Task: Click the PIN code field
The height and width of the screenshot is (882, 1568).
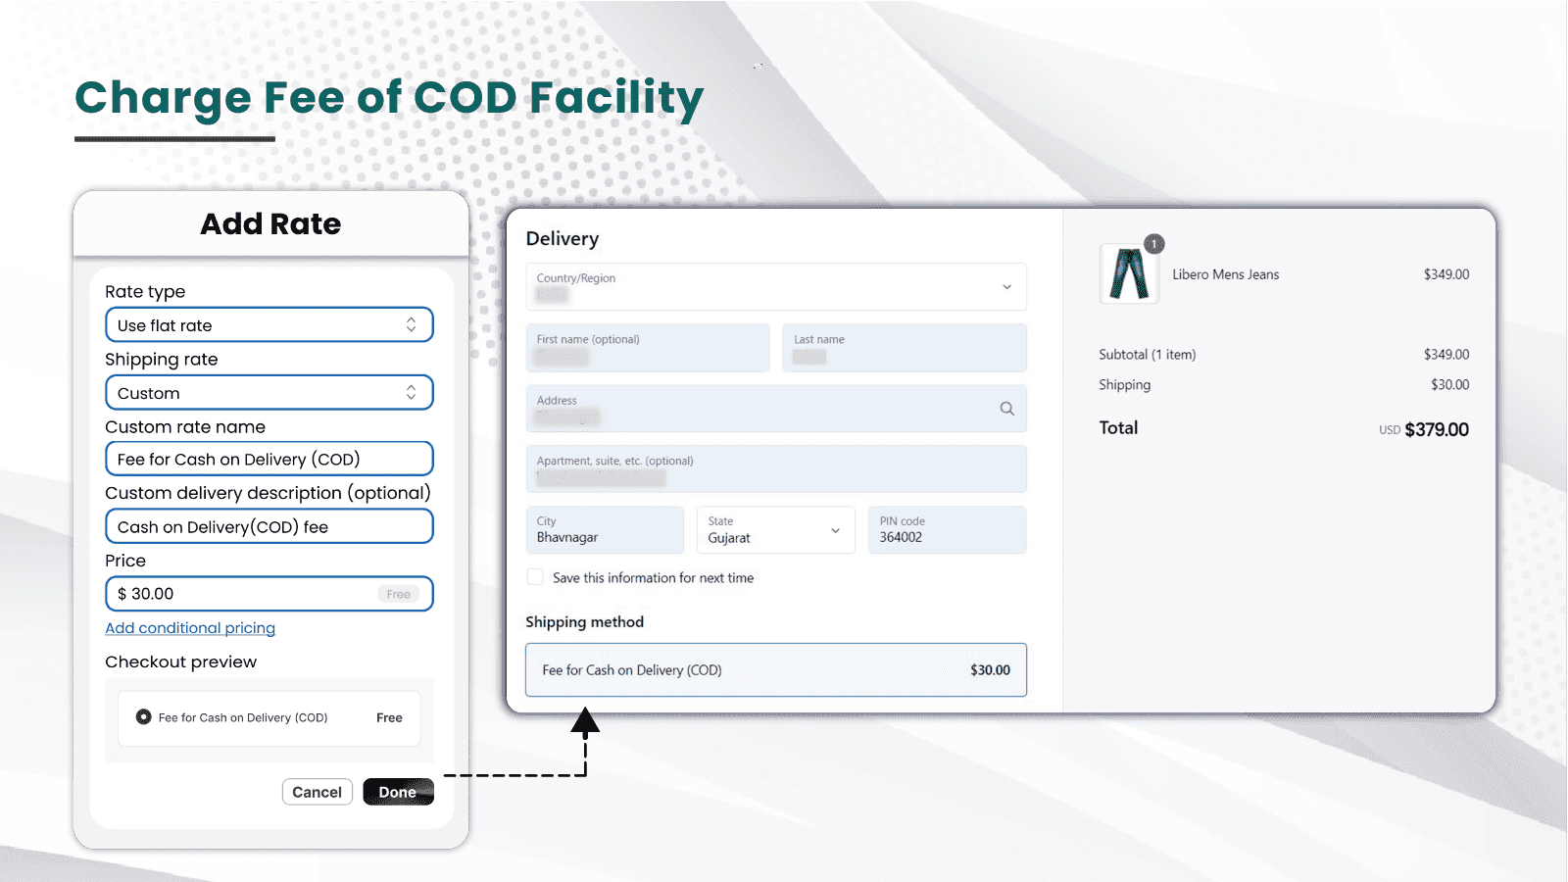Action: coord(946,530)
